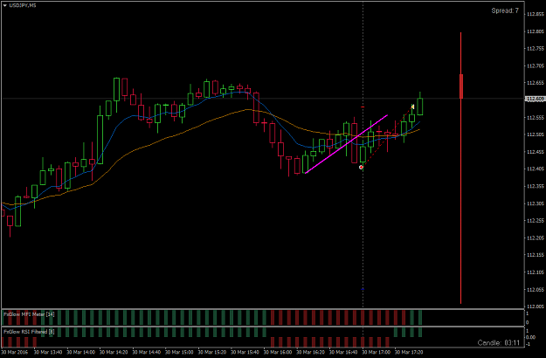Click the Spread: 7 readout
Image resolution: width=546 pixels, height=358 pixels.
(505, 10)
